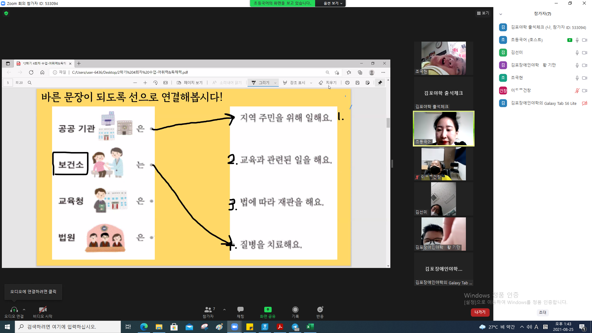Click the red 나가기 leave button

(480, 312)
